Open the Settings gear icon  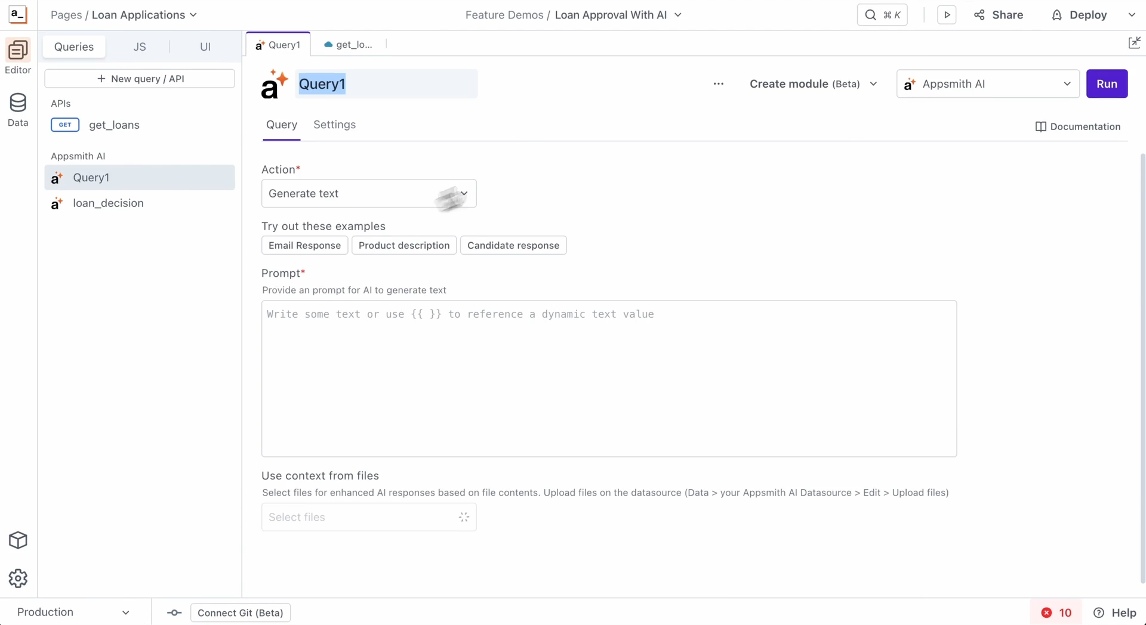pos(18,578)
